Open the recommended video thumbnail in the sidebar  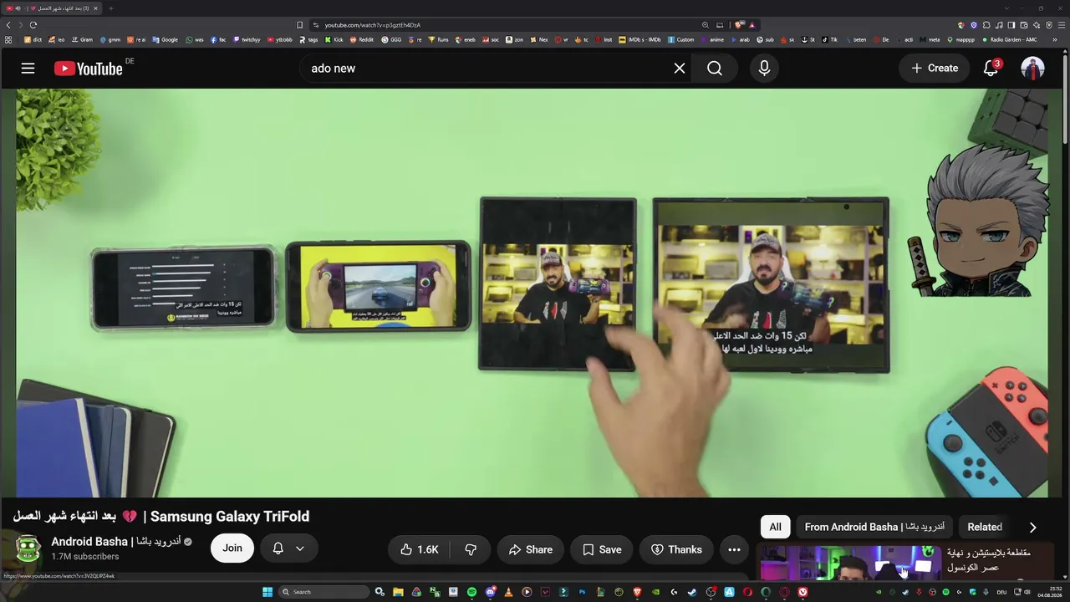tap(849, 563)
